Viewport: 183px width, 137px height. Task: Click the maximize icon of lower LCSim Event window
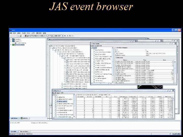[x=171, y=91]
